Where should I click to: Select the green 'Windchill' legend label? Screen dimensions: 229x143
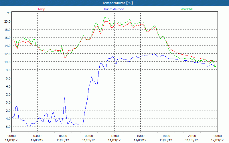[x=187, y=9]
